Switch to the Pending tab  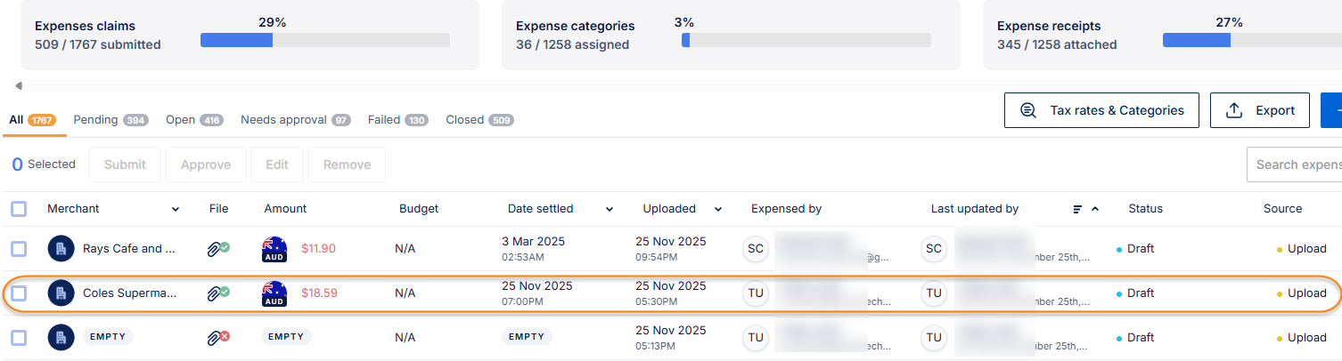coord(110,120)
